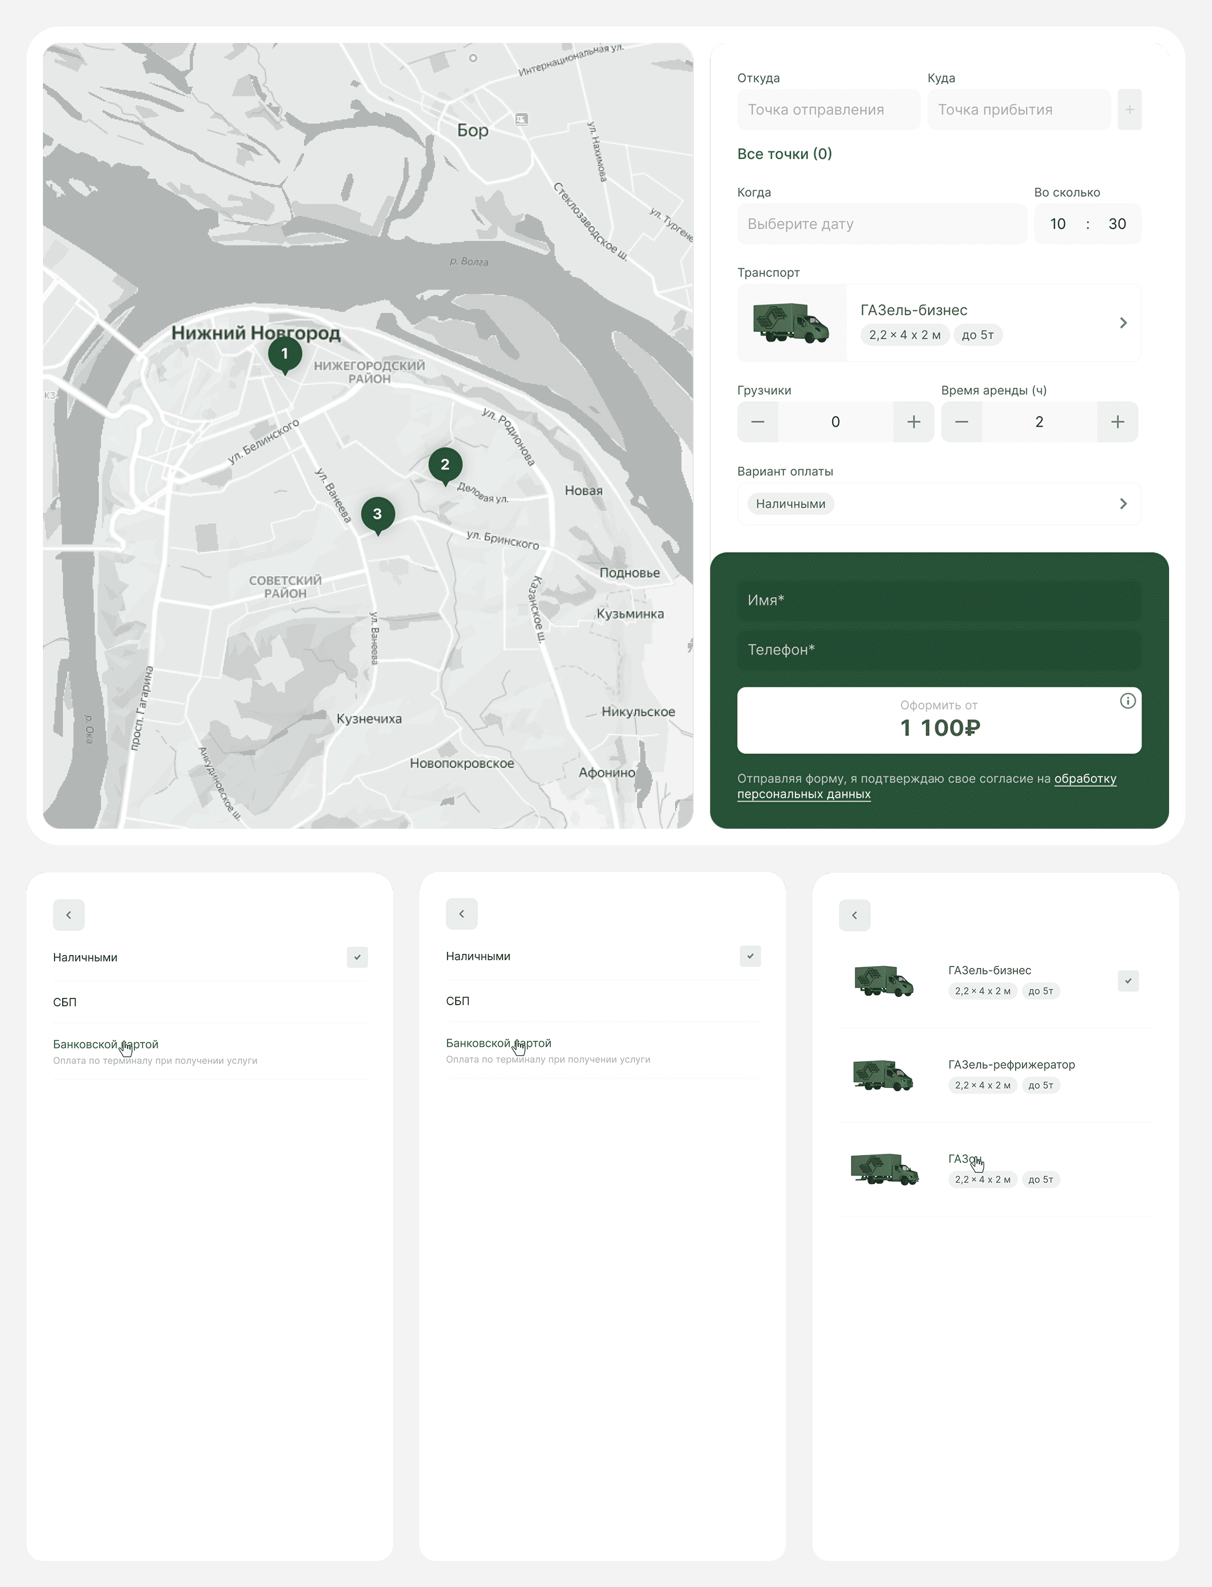Click map marker number 1

pos(284,354)
